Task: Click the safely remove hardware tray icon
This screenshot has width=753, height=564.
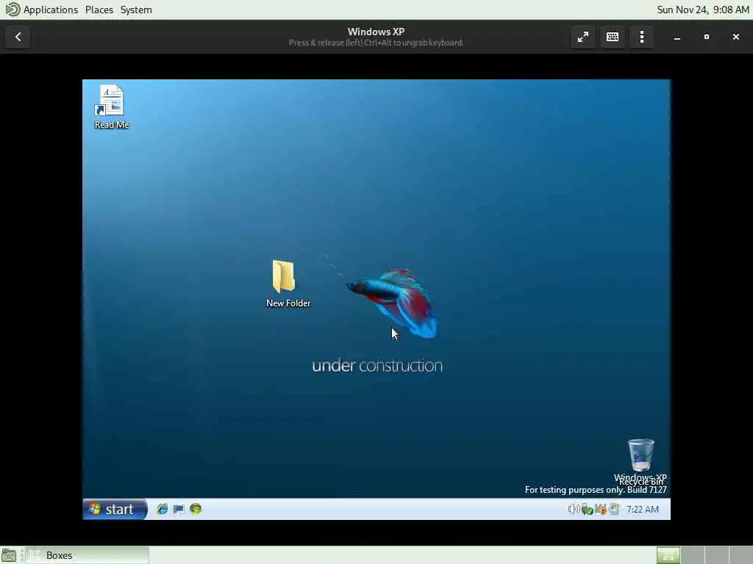Action: click(x=587, y=509)
